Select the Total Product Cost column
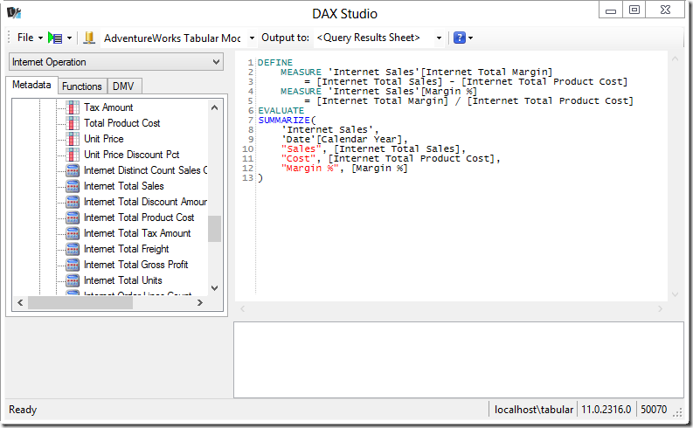Screen dimensions: 693x428 (122, 123)
